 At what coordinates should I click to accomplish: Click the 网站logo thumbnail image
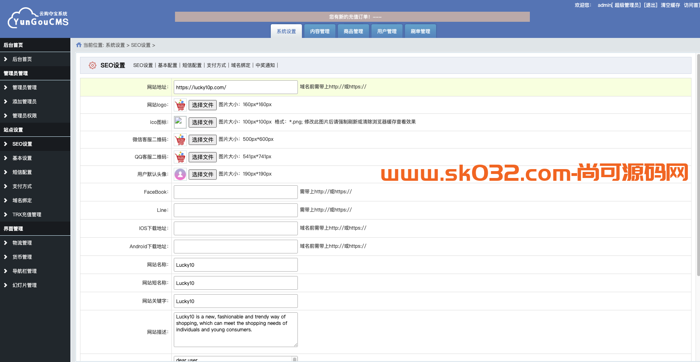180,105
